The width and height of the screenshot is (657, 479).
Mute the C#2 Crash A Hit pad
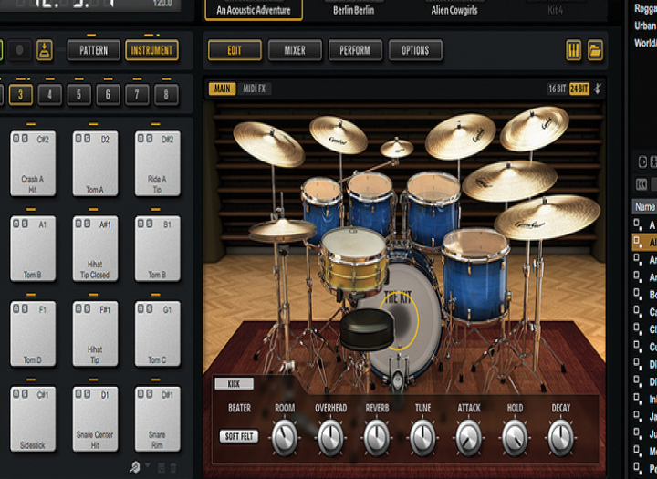[16, 139]
